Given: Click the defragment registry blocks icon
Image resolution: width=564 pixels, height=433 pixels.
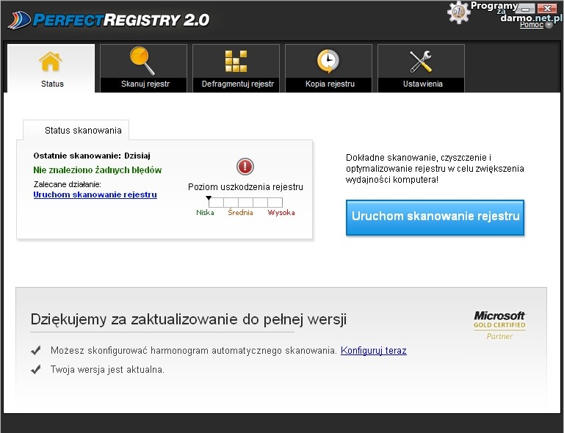Looking at the screenshot, I should pos(236,61).
